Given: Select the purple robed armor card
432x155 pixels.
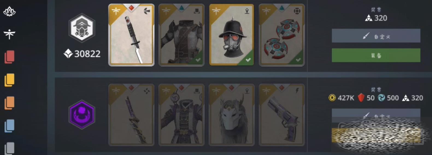Looking at the screenshot, I should (x=181, y=115).
